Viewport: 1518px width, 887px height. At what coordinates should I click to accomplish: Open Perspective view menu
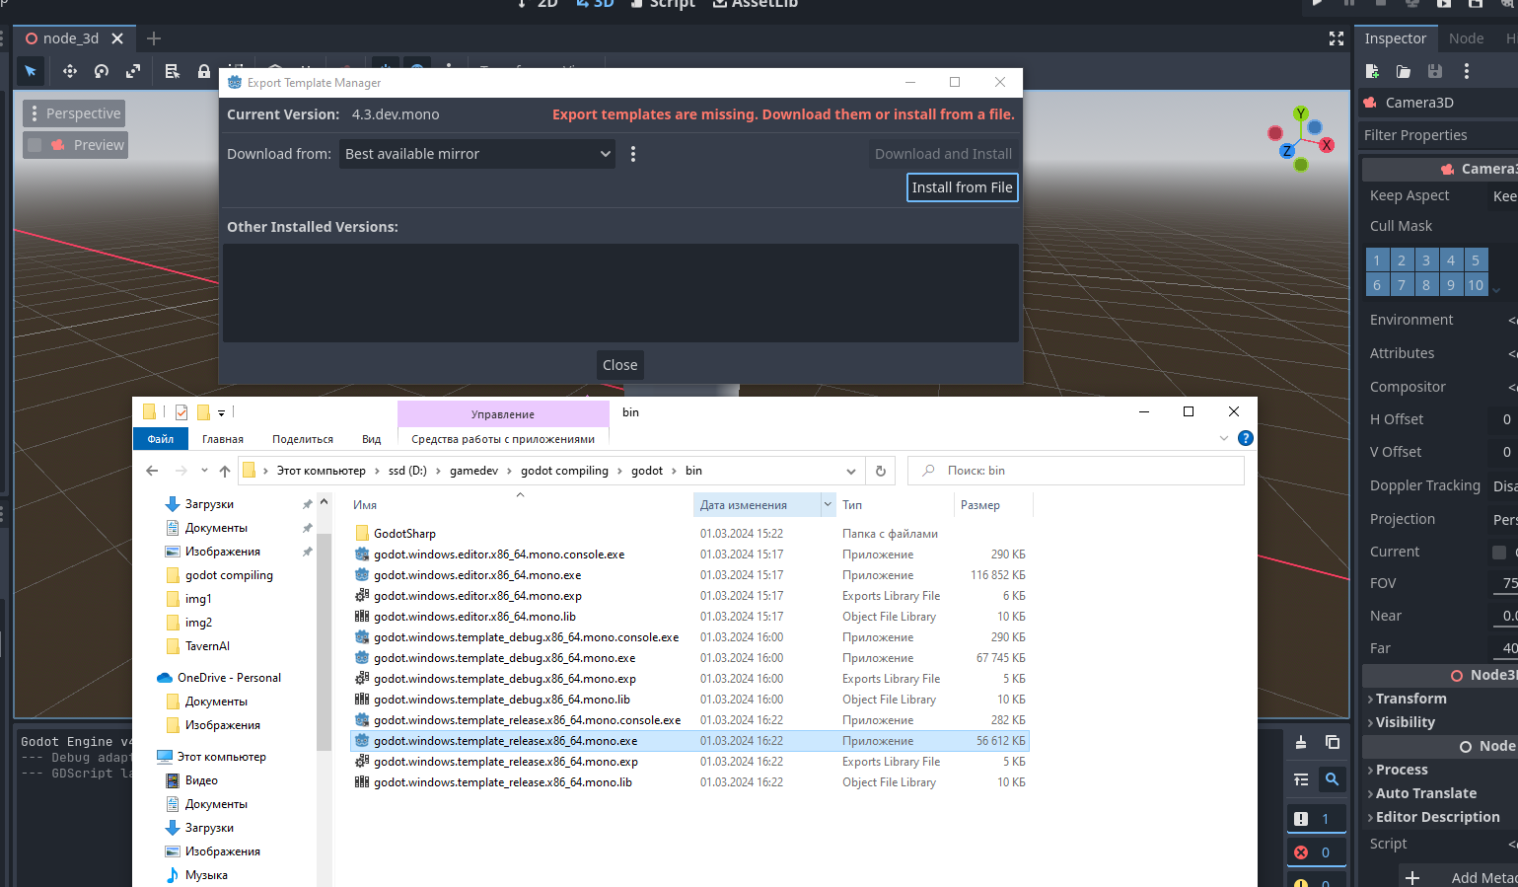coord(74,113)
